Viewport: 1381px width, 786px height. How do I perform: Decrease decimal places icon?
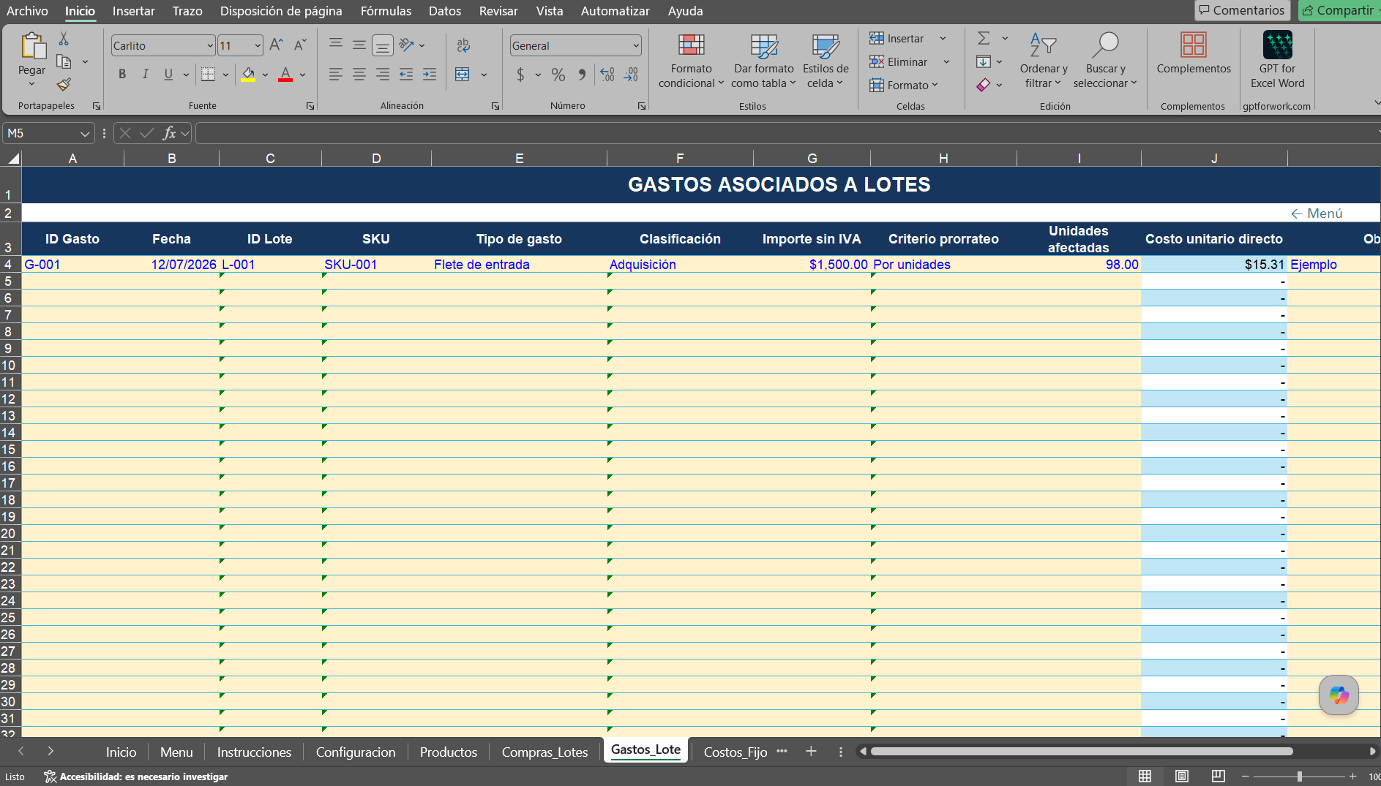(631, 74)
